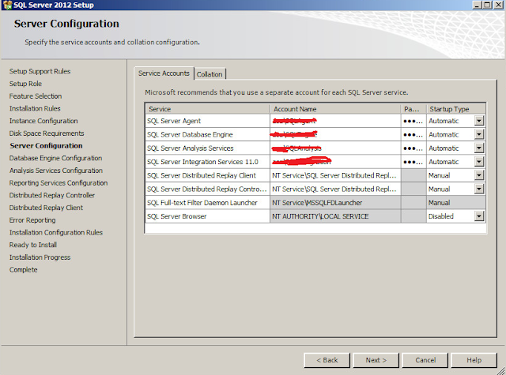Select SQL Server Distributed Replay Client row
Viewport: 506px width, 375px height.
208,175
